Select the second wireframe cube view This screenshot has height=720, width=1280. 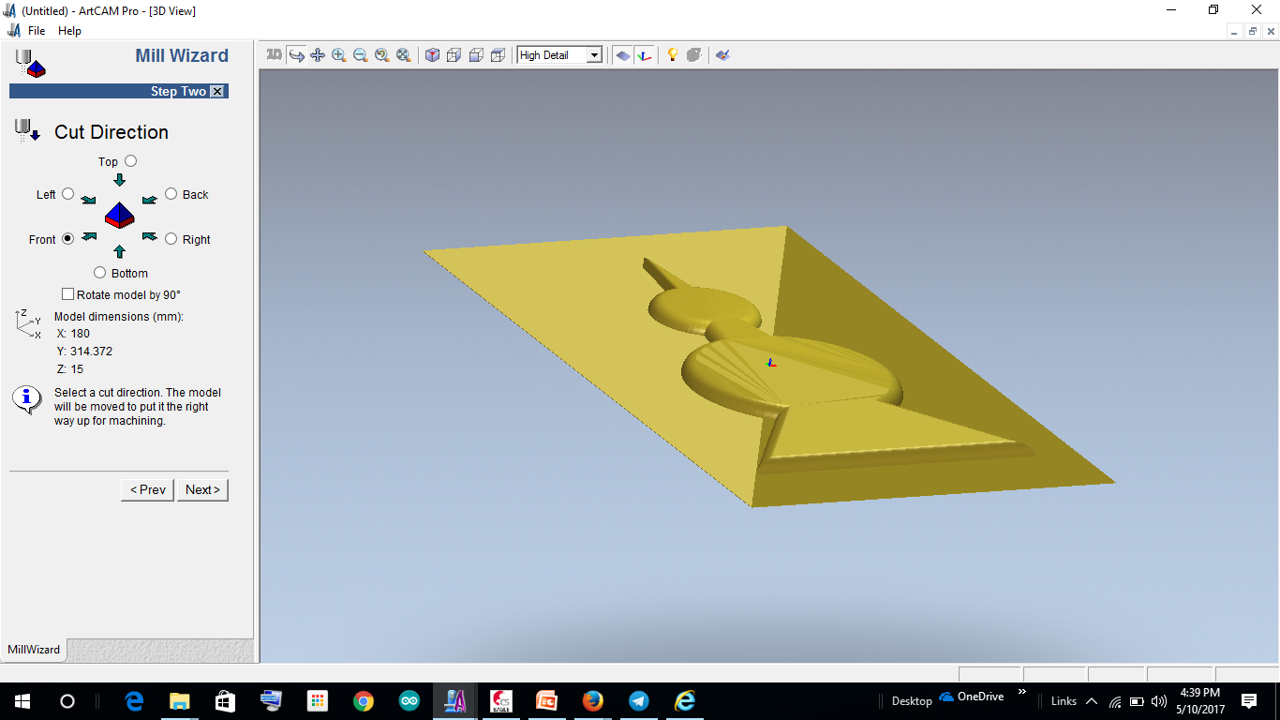[454, 55]
